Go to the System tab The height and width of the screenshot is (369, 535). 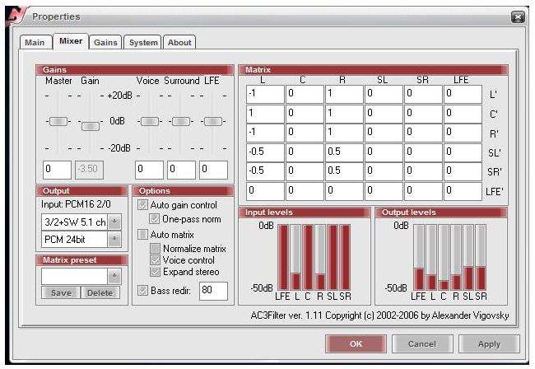tap(143, 42)
